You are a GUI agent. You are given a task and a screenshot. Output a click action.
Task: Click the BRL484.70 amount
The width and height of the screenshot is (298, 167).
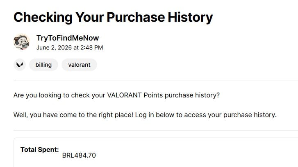[79, 155]
